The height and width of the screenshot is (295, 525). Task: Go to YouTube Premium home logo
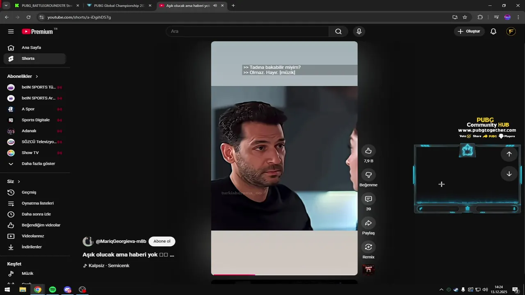coord(38,32)
